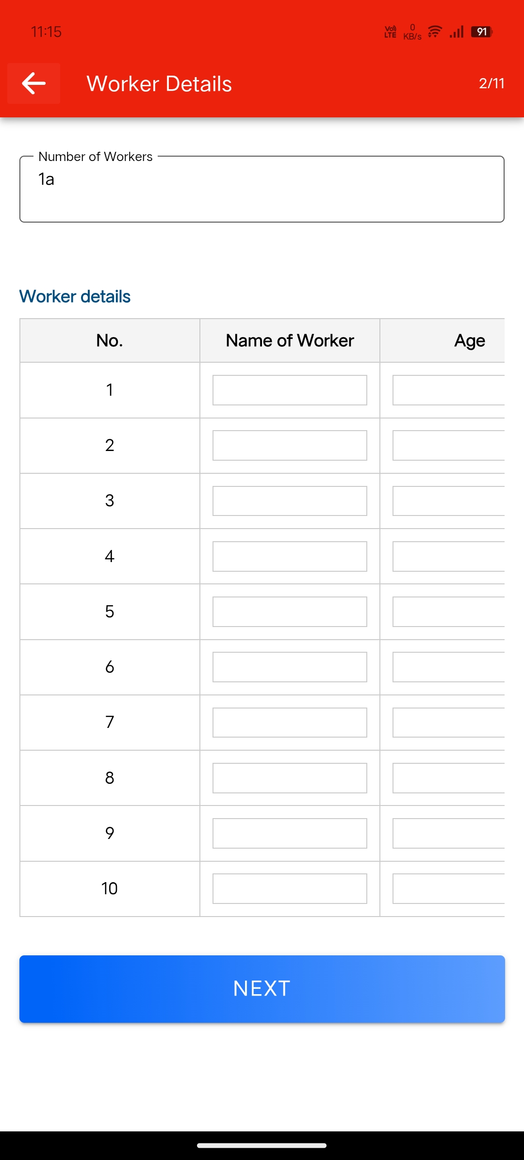Tap the Name of Worker column header
Image resolution: width=524 pixels, height=1160 pixels.
(x=290, y=340)
